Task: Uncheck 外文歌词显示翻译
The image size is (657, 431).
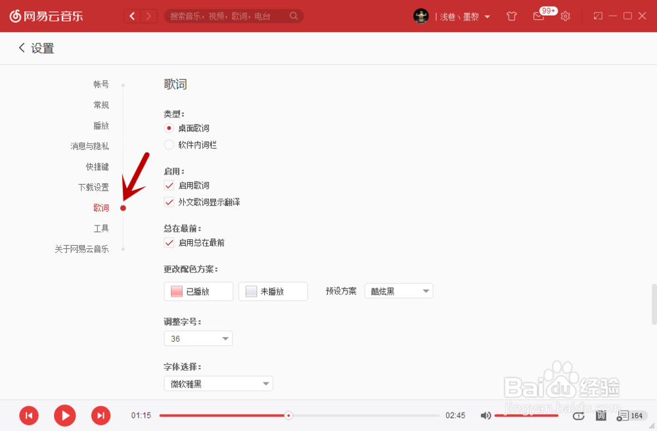Action: (x=169, y=202)
